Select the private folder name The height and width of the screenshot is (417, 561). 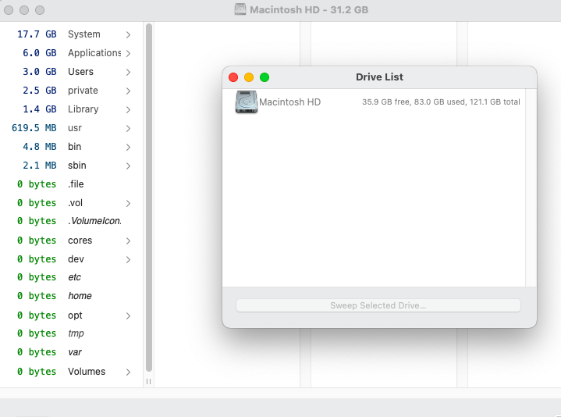click(83, 91)
